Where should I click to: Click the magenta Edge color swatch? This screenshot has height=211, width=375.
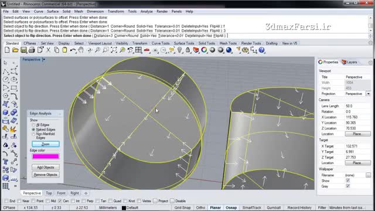tap(46, 156)
